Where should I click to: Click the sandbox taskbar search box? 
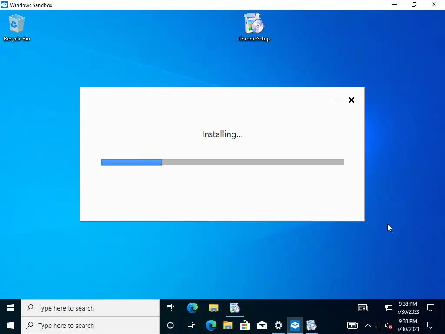pos(90,308)
